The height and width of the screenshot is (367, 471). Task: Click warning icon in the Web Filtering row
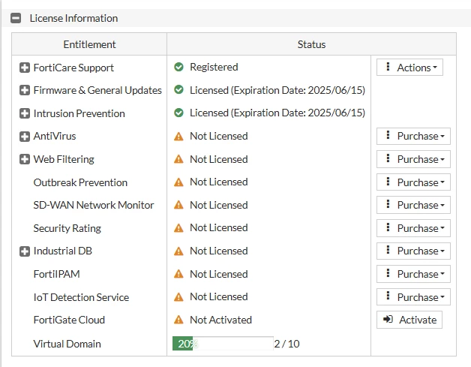click(x=178, y=159)
